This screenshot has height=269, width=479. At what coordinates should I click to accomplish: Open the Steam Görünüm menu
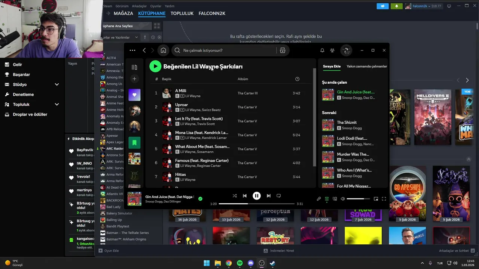[122, 6]
